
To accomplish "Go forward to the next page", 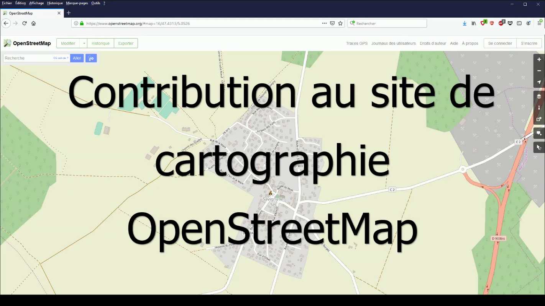I will pos(15,23).
